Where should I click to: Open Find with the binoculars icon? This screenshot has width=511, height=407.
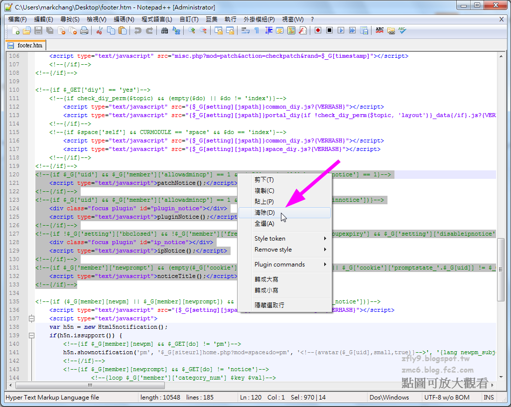(164, 30)
